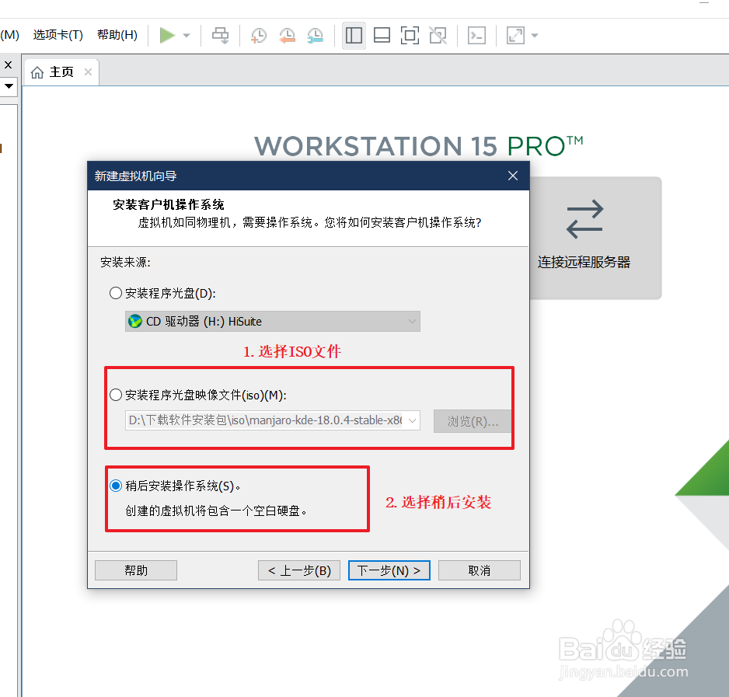Screen dimensions: 729x697
Task: Click the 帮助 button in the wizard
Action: (x=136, y=570)
